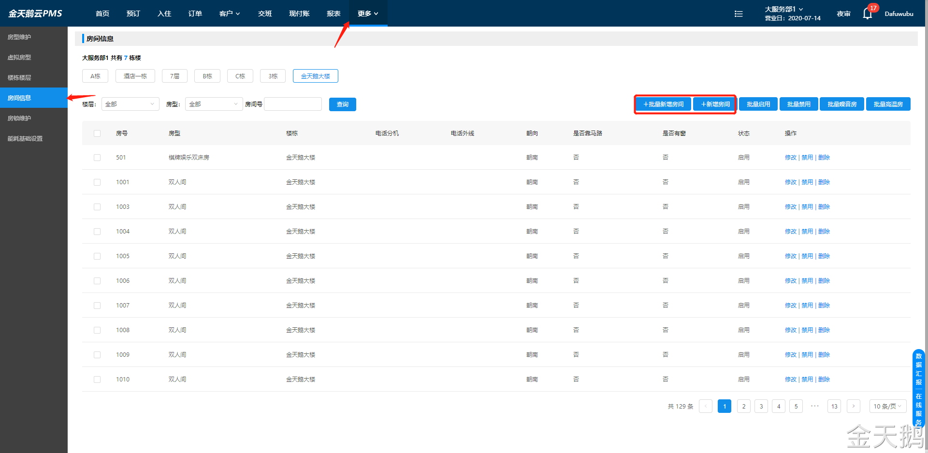
Task: Select 房间信息 in the sidebar
Action: (x=34, y=98)
